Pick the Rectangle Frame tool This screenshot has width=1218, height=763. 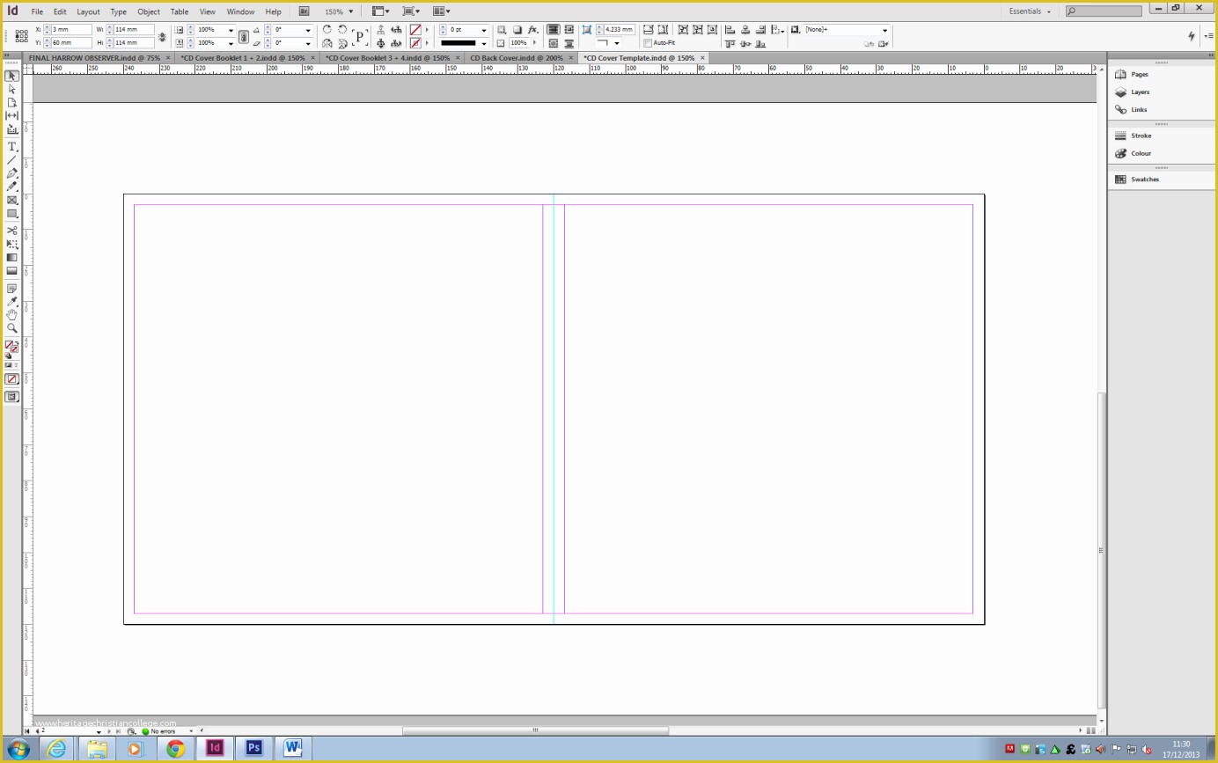(11, 201)
